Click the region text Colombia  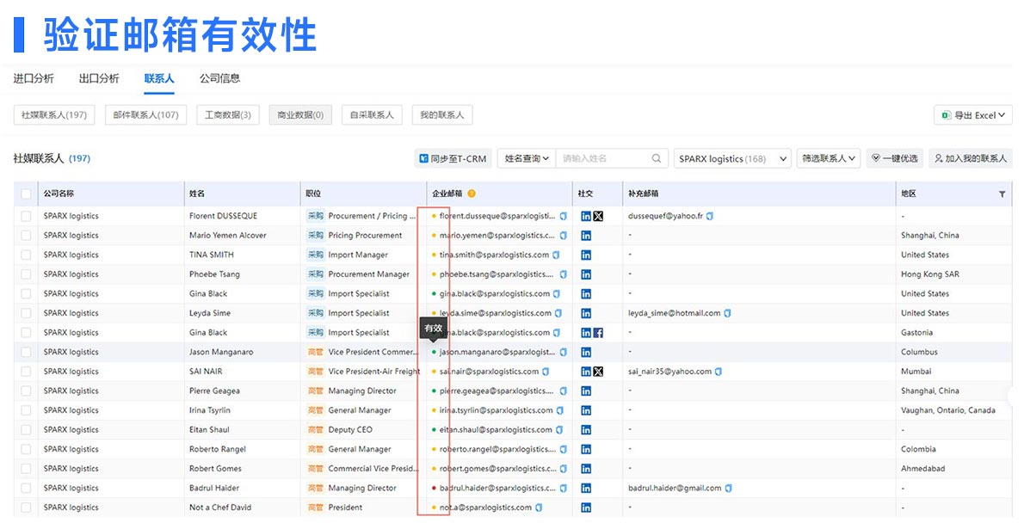[x=918, y=449]
